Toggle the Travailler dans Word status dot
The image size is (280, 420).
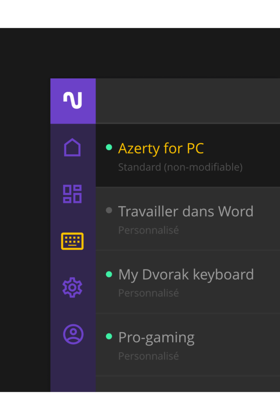[109, 210]
